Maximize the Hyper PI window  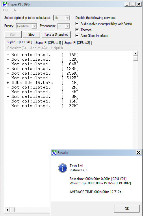click(x=133, y=4)
